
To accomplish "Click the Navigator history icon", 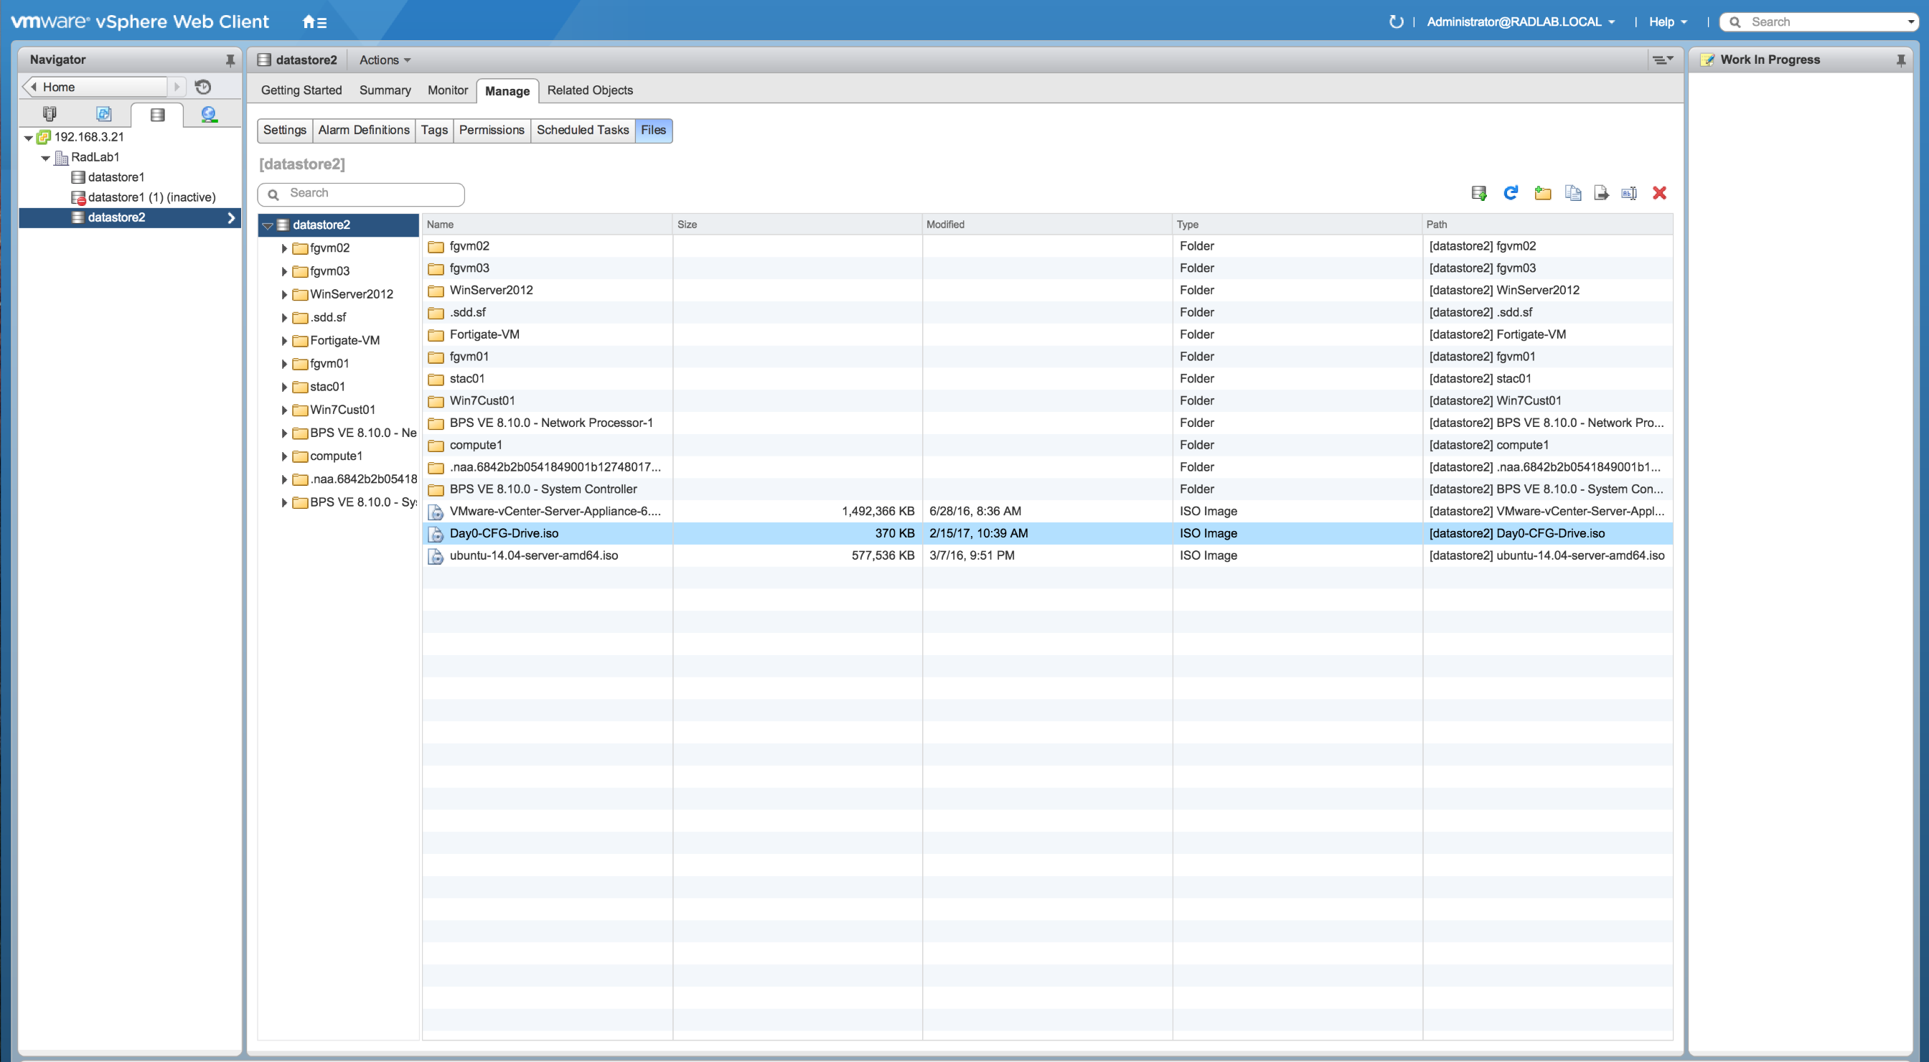I will coord(203,87).
